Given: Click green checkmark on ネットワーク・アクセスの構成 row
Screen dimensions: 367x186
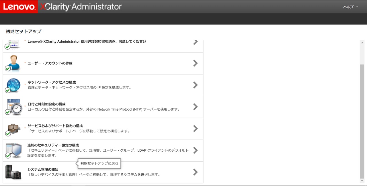Looking at the screenshot, I should tap(8, 90).
